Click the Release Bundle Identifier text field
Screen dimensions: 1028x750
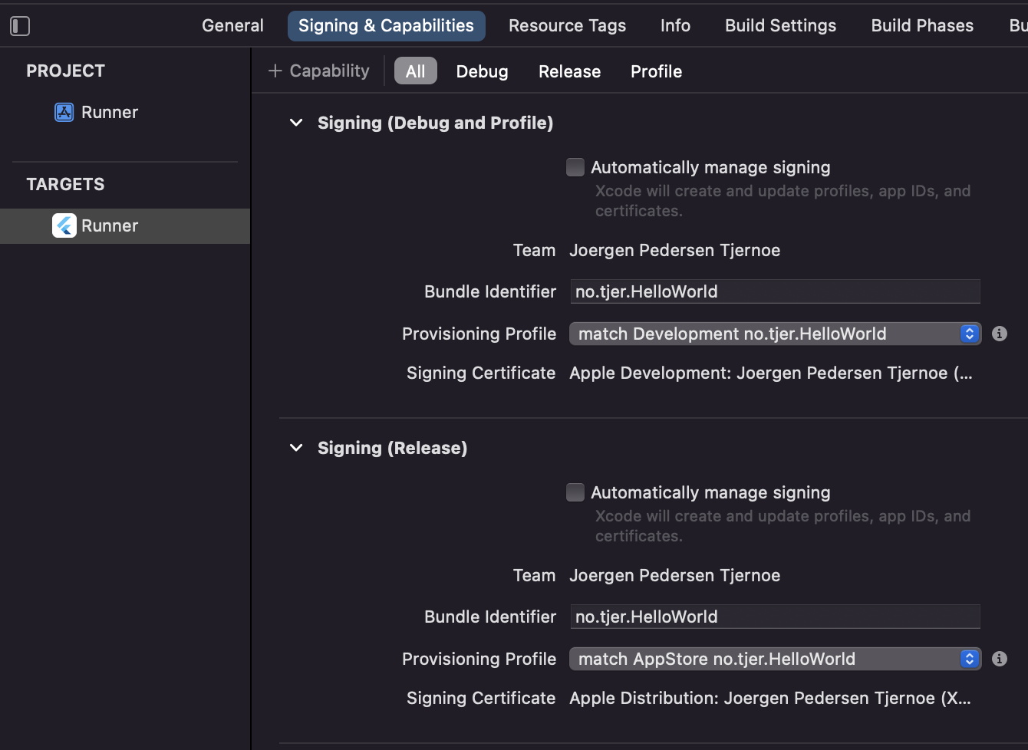click(x=775, y=617)
